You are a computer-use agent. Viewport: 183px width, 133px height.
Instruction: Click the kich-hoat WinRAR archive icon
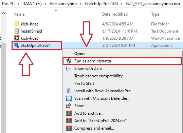(17, 38)
